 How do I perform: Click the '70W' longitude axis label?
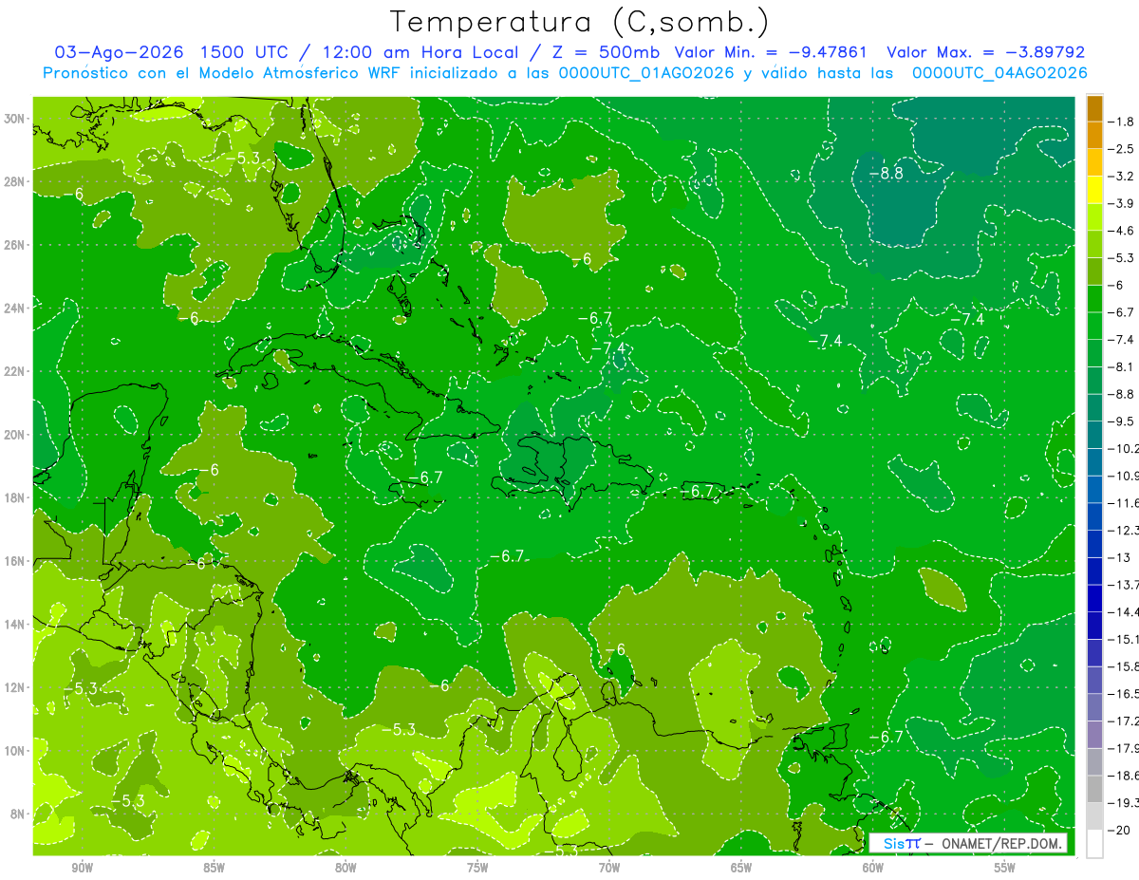(x=609, y=867)
